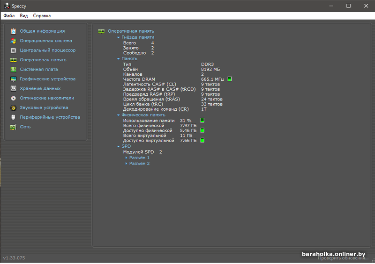Collapse the SPD section
This screenshot has width=375, height=264.
(x=118, y=146)
